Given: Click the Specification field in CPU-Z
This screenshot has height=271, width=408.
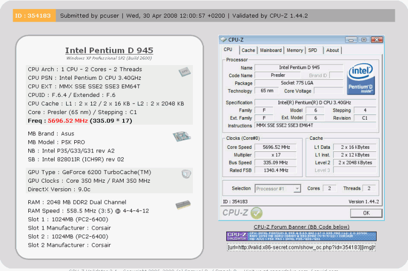Looking at the screenshot, I should pyautogui.click(x=315, y=102).
